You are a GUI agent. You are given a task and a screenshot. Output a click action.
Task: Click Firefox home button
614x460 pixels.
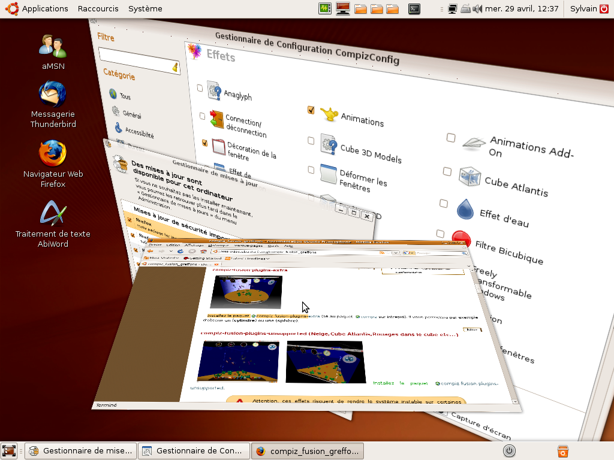203,252
